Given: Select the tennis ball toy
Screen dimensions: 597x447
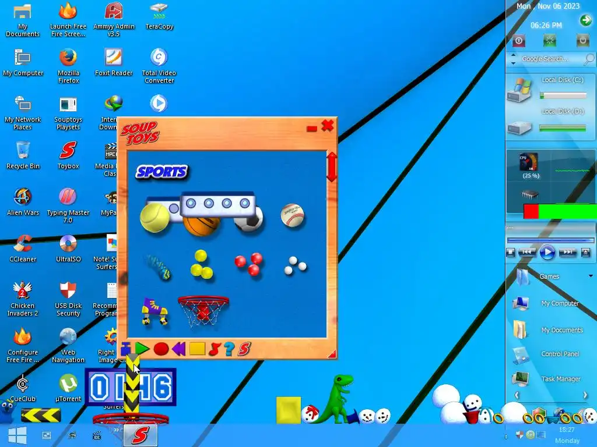Looking at the screenshot, I should click(155, 218).
